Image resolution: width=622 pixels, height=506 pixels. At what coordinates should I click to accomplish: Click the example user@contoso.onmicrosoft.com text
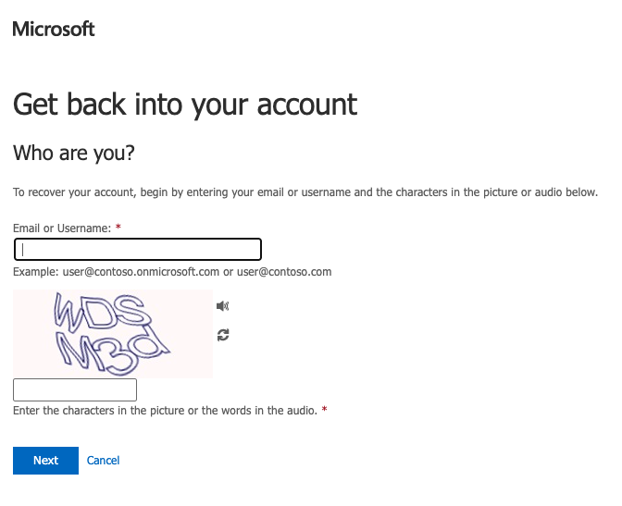pos(141,272)
